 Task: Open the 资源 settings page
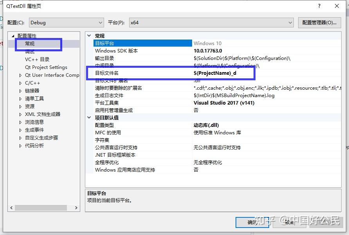(x=31, y=106)
